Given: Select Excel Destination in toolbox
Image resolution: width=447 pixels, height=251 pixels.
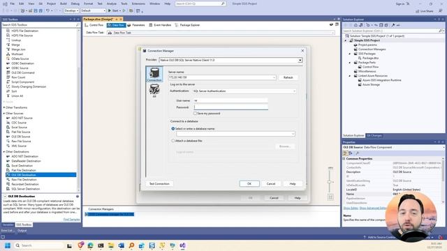Looking at the screenshot, I should (22, 166).
